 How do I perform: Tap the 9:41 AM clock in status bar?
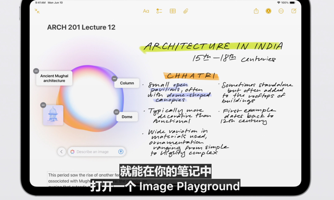(41, 2)
